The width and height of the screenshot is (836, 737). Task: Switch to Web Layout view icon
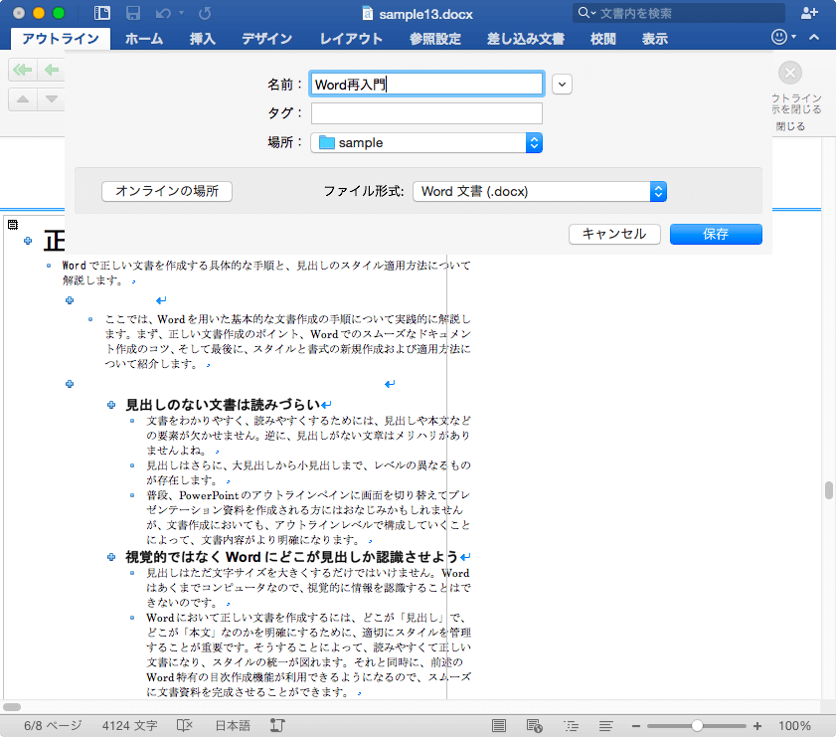point(534,726)
